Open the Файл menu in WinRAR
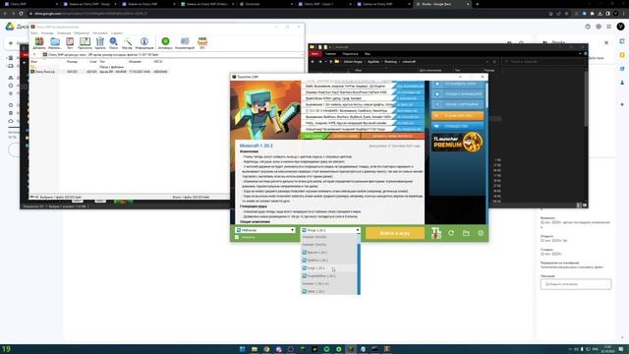Image resolution: width=629 pixels, height=354 pixels. [x=34, y=32]
